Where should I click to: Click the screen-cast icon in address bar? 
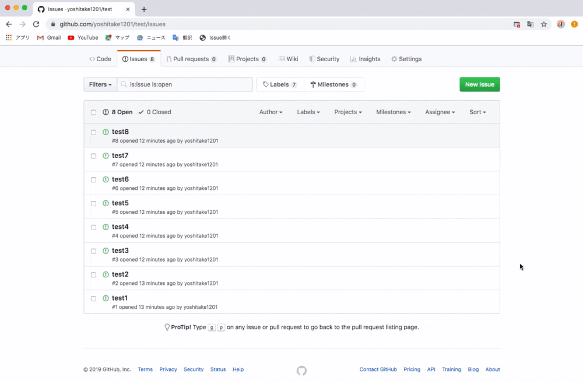coord(517,24)
